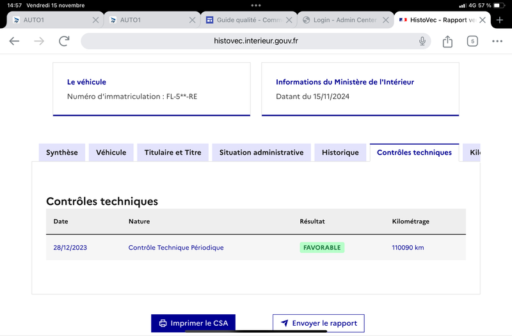
Task: Click the Nature column header
Action: 139,221
